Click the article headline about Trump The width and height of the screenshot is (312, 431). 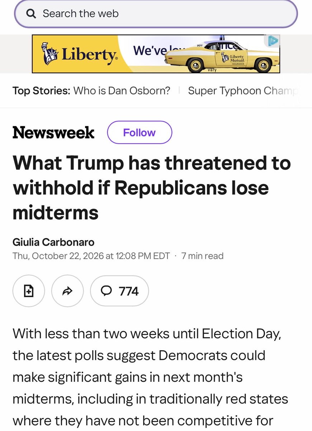[x=152, y=188]
